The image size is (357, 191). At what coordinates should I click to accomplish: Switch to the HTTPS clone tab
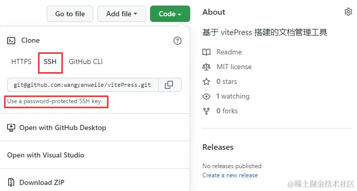pyautogui.click(x=21, y=61)
